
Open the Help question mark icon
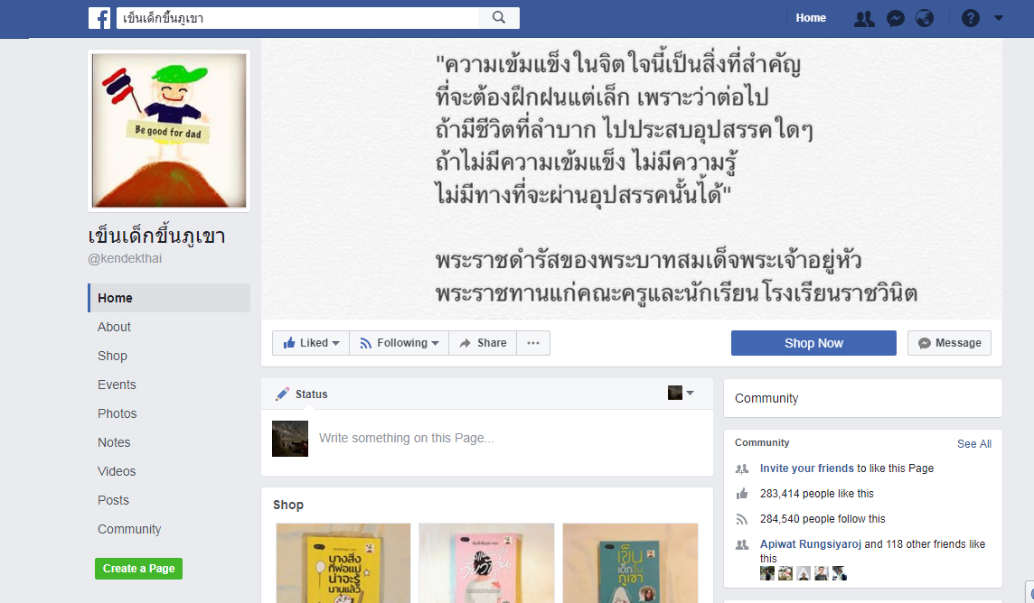coord(970,18)
